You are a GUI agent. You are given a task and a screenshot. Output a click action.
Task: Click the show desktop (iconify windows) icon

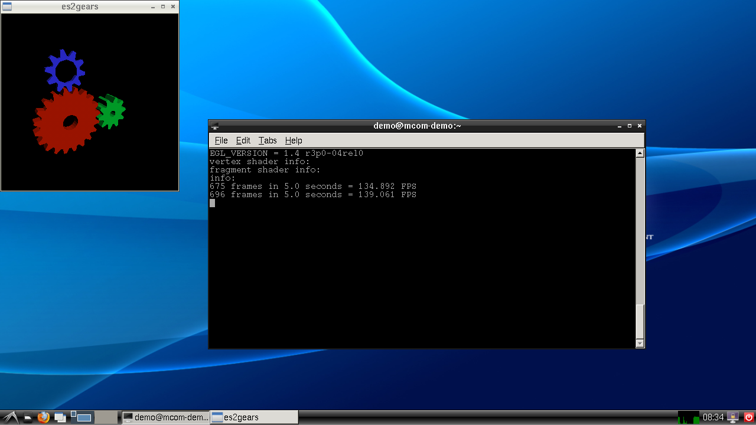pos(60,417)
